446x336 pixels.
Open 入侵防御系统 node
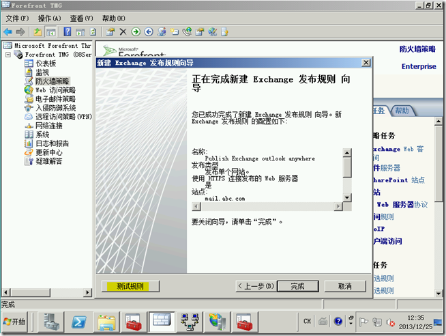click(55, 108)
